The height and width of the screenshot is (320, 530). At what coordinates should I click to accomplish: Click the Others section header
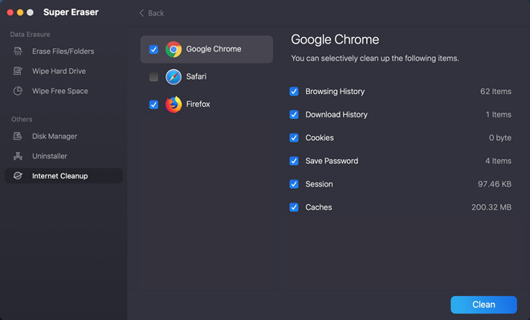pyautogui.click(x=22, y=120)
